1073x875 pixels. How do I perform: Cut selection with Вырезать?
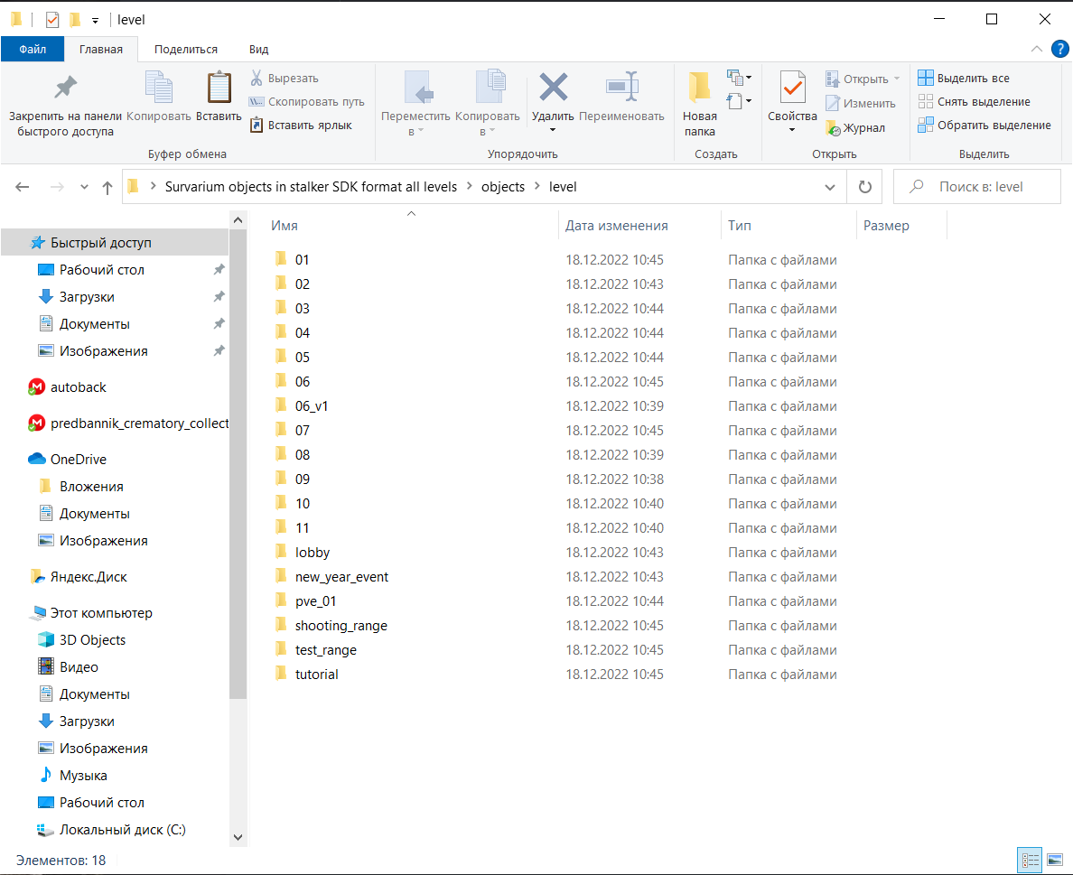[284, 78]
